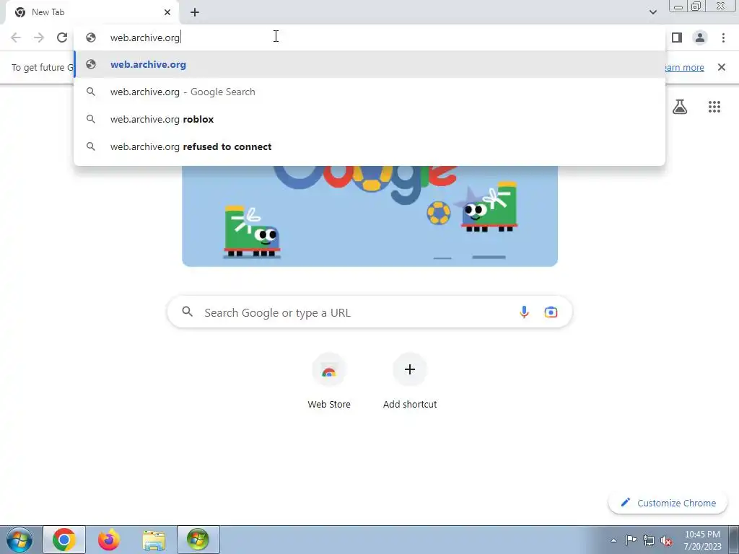Image resolution: width=739 pixels, height=554 pixels.
Task: Choose web.archive.org refused to connect suggestion
Action: 369,146
